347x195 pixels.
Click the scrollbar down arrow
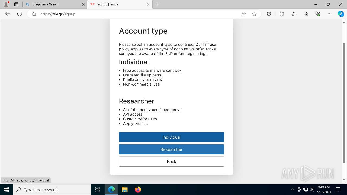pyautogui.click(x=344, y=180)
